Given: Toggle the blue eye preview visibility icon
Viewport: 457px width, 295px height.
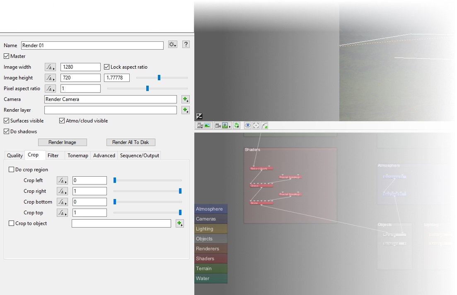Looking at the screenshot, I should tap(247, 126).
